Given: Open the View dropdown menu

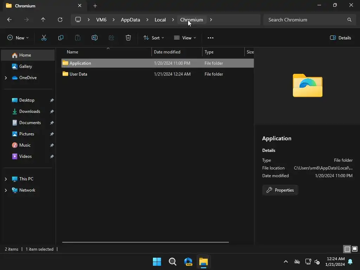Looking at the screenshot, I should (185, 38).
